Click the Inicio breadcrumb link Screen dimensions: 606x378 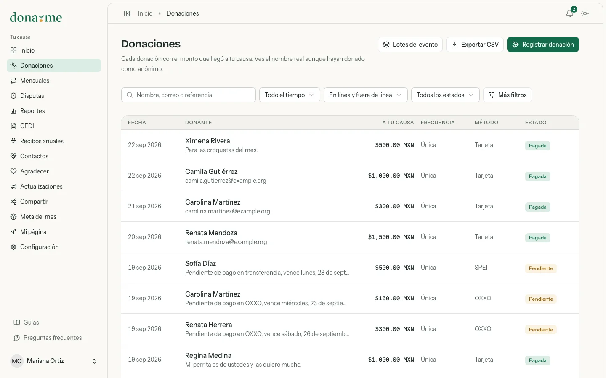(x=145, y=13)
